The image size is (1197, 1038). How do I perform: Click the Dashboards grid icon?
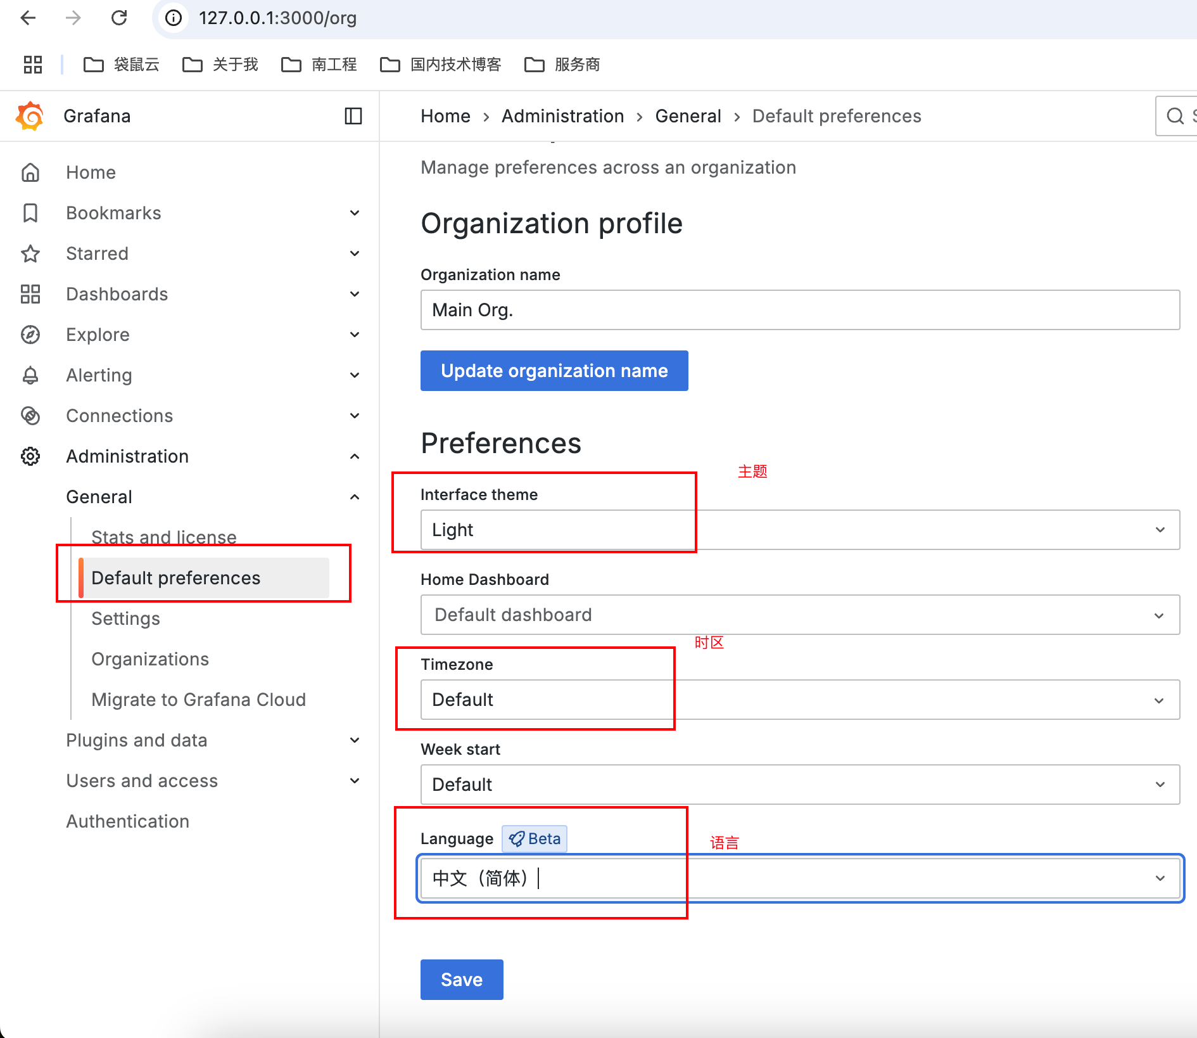tap(30, 294)
